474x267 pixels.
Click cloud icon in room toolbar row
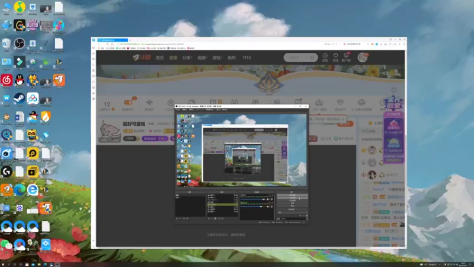[x=361, y=103]
